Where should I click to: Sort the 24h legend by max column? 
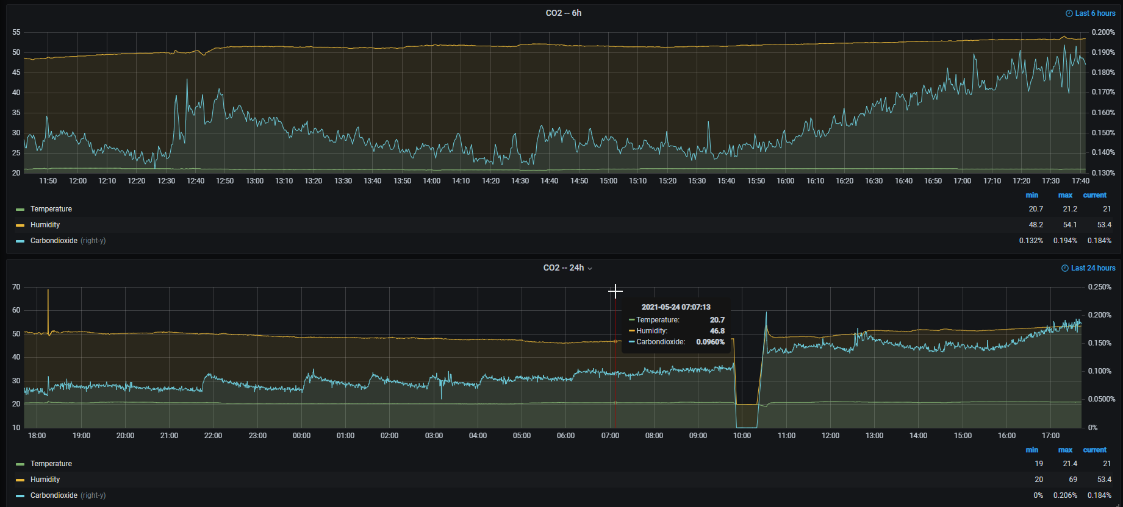[x=1065, y=450]
